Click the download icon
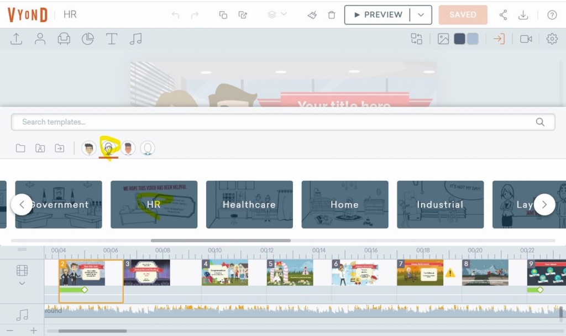This screenshot has width=566, height=336. point(523,15)
